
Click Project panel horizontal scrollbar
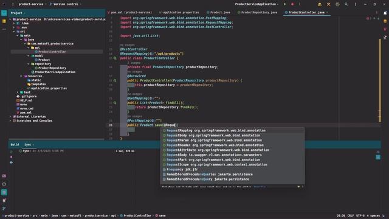(x=57, y=139)
